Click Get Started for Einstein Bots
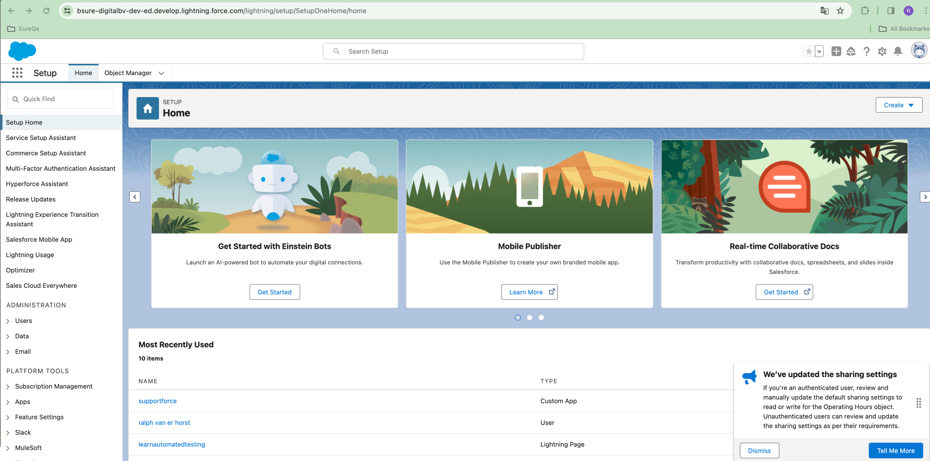 (275, 292)
